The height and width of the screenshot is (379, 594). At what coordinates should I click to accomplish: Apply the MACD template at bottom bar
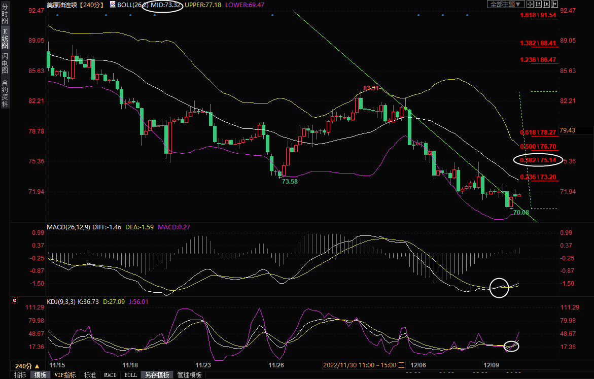[110, 375]
